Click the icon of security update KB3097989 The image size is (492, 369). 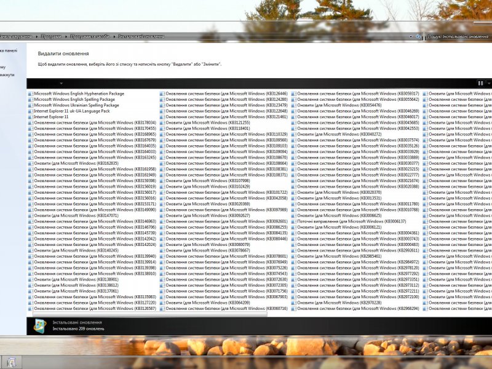pyautogui.click(x=162, y=210)
